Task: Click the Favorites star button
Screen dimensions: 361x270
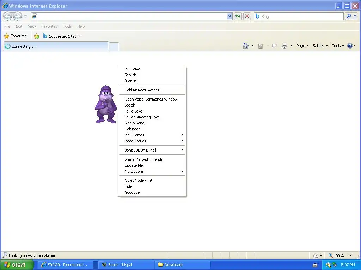Action: pyautogui.click(x=16, y=36)
